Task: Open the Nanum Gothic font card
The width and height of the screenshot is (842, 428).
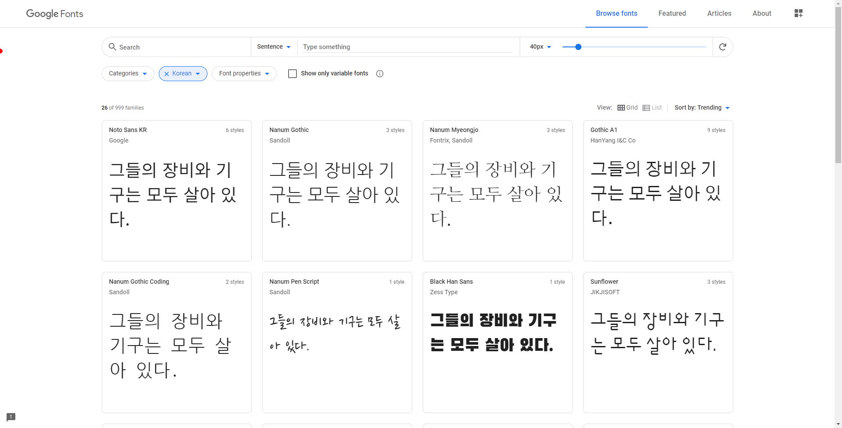Action: (337, 191)
